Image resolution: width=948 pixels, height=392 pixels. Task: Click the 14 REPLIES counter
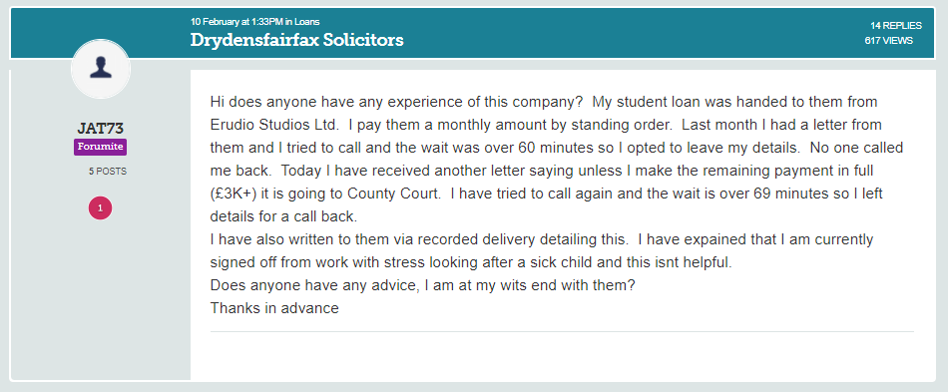point(896,25)
